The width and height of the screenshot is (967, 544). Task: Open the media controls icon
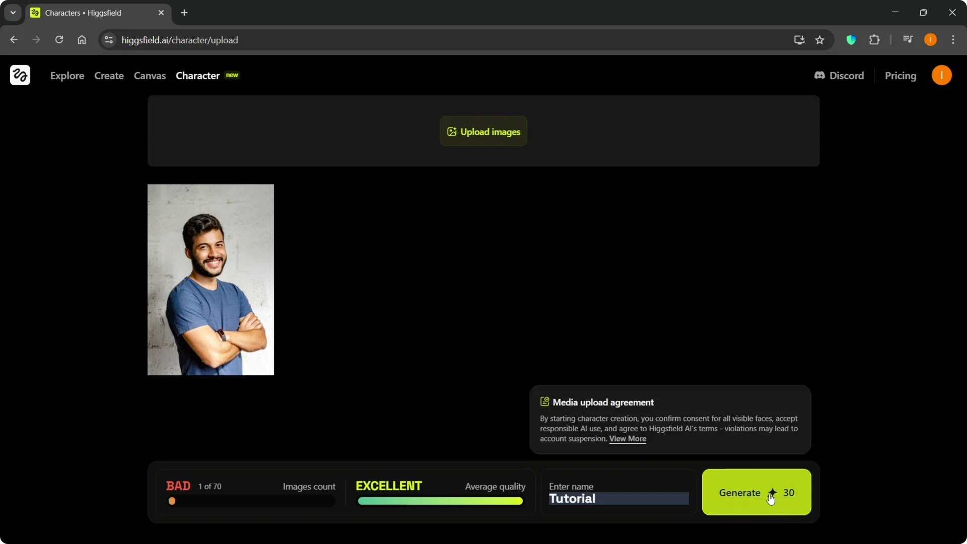point(908,40)
